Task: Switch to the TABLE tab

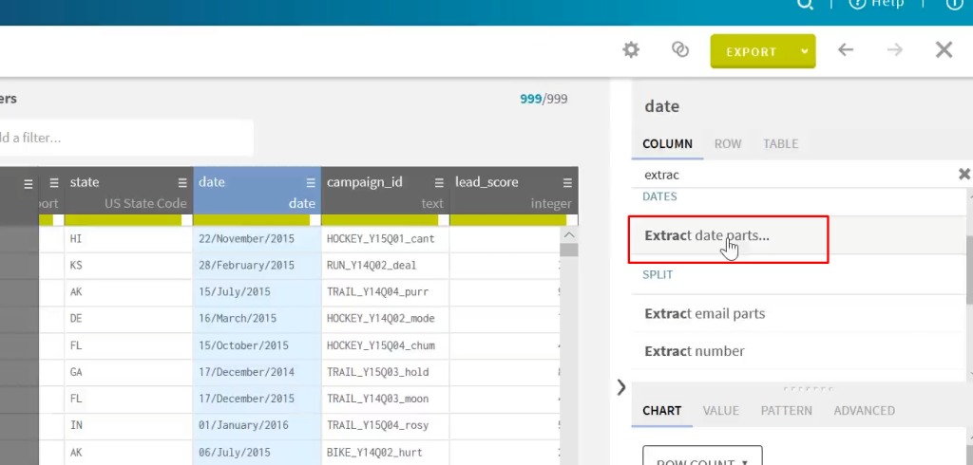Action: coord(781,144)
